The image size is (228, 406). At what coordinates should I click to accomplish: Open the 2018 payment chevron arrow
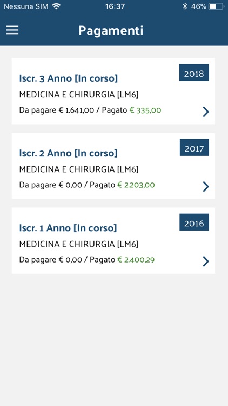(x=206, y=112)
